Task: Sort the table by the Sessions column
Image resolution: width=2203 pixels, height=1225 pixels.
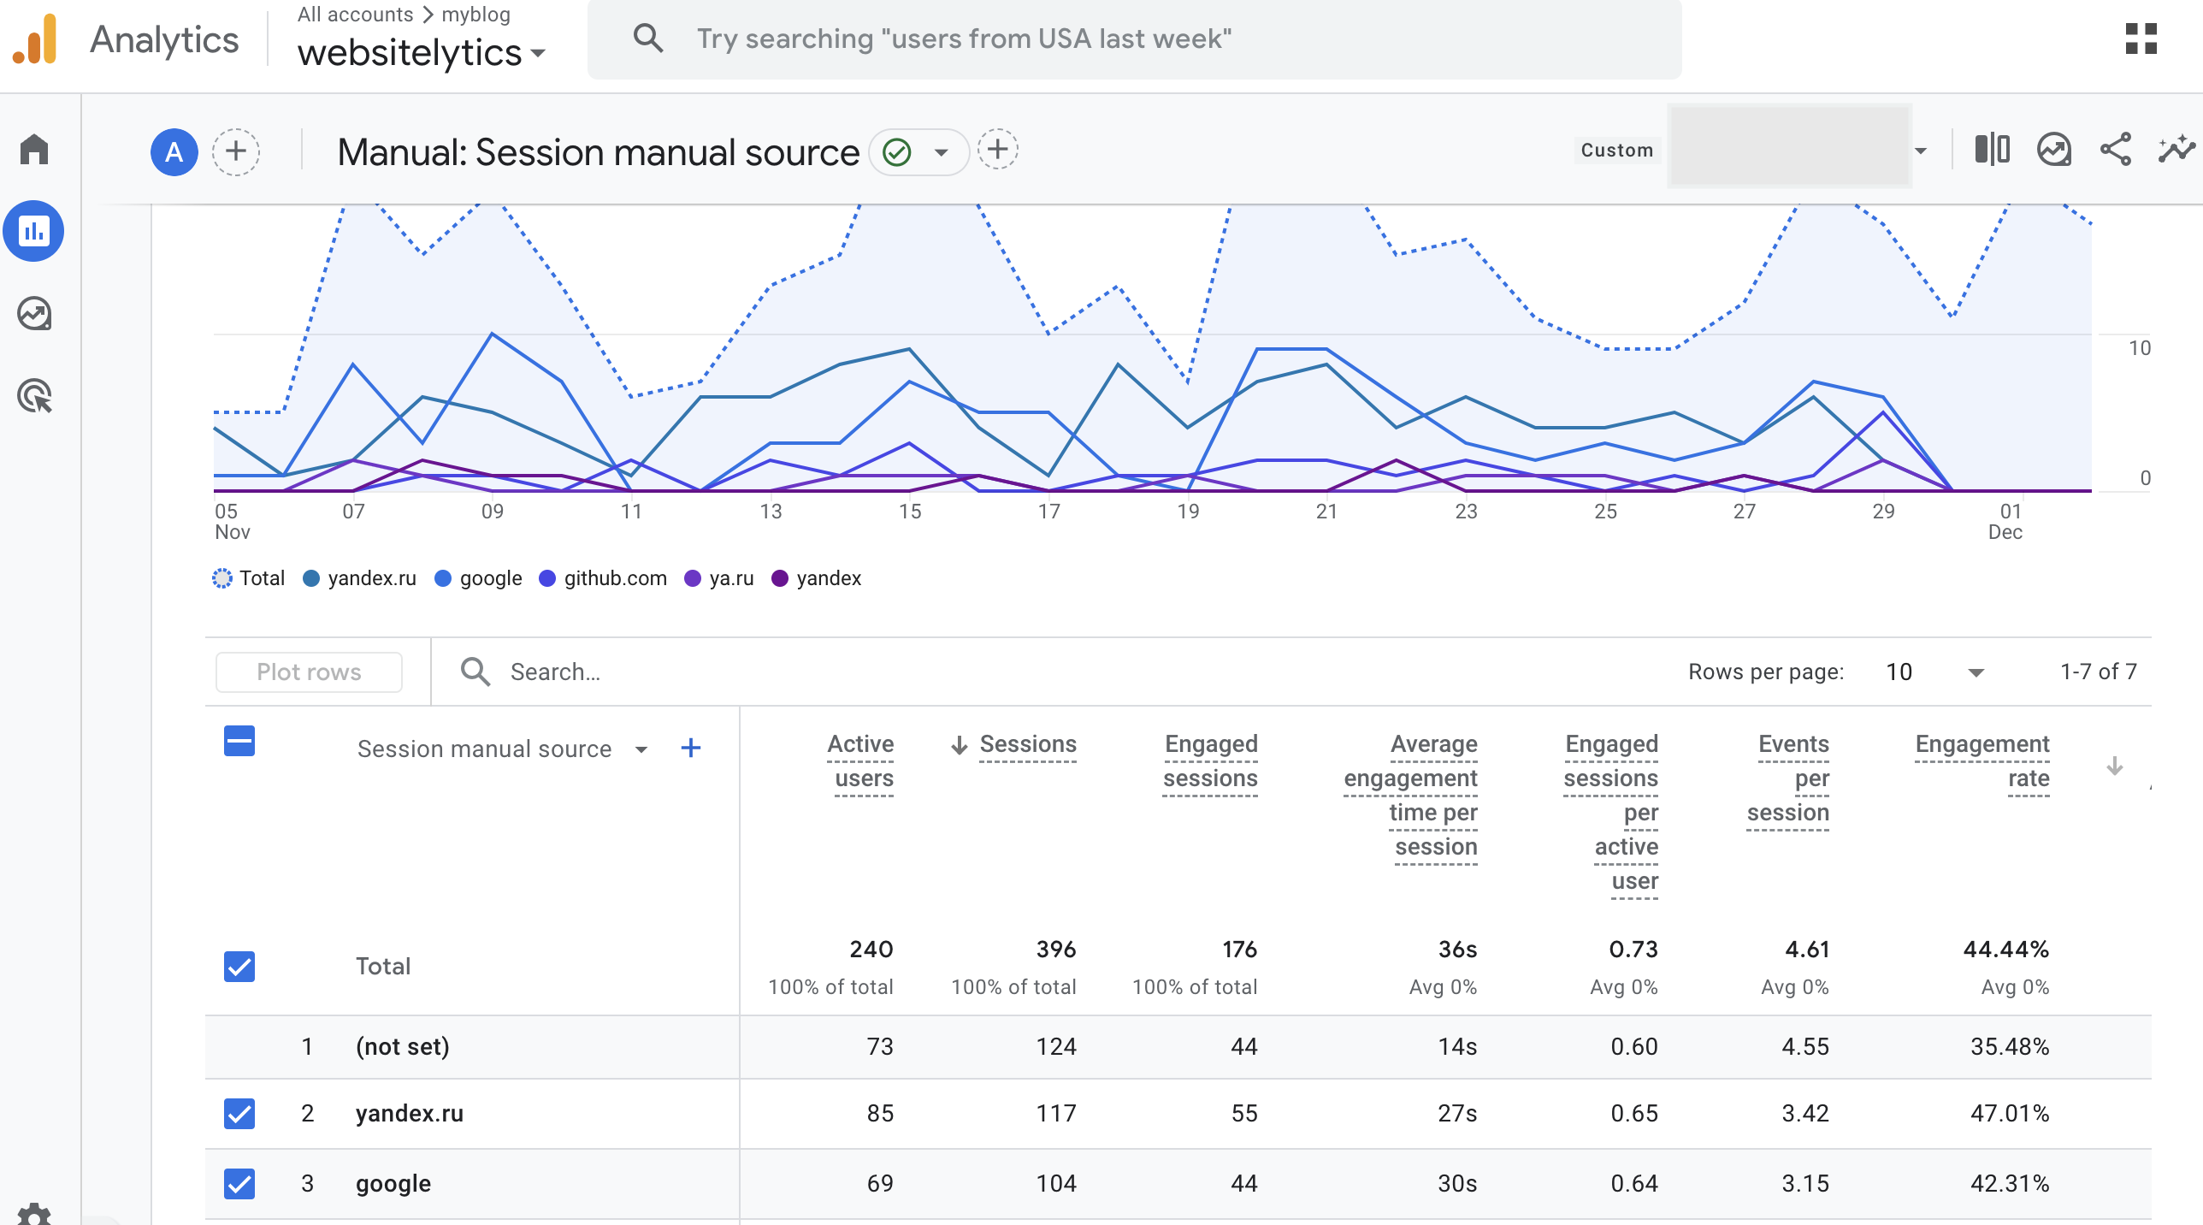Action: [1027, 744]
